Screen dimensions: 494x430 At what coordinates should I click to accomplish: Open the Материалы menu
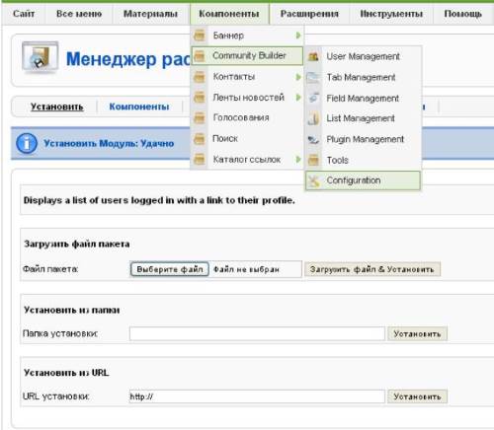(x=150, y=14)
